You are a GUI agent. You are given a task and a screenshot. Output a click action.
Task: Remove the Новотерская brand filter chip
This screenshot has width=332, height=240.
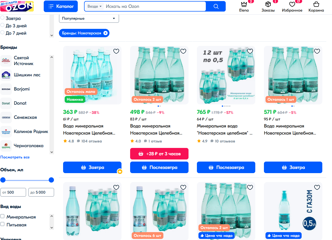[x=105, y=33]
